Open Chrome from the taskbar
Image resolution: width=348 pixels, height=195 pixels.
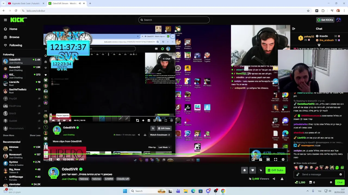pos(223,191)
